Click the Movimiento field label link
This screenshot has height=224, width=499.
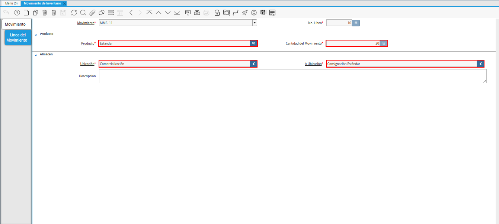point(86,23)
